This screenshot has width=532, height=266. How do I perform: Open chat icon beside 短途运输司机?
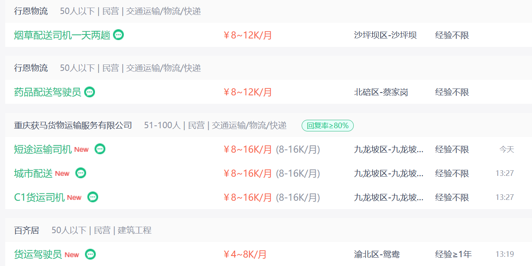pyautogui.click(x=100, y=149)
